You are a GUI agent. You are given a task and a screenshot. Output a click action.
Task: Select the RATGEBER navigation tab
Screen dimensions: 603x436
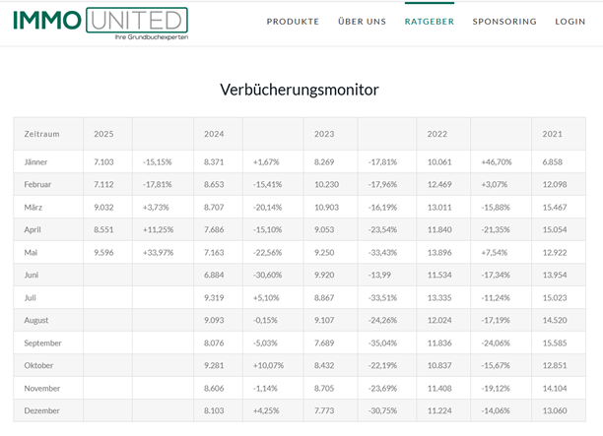coord(429,22)
